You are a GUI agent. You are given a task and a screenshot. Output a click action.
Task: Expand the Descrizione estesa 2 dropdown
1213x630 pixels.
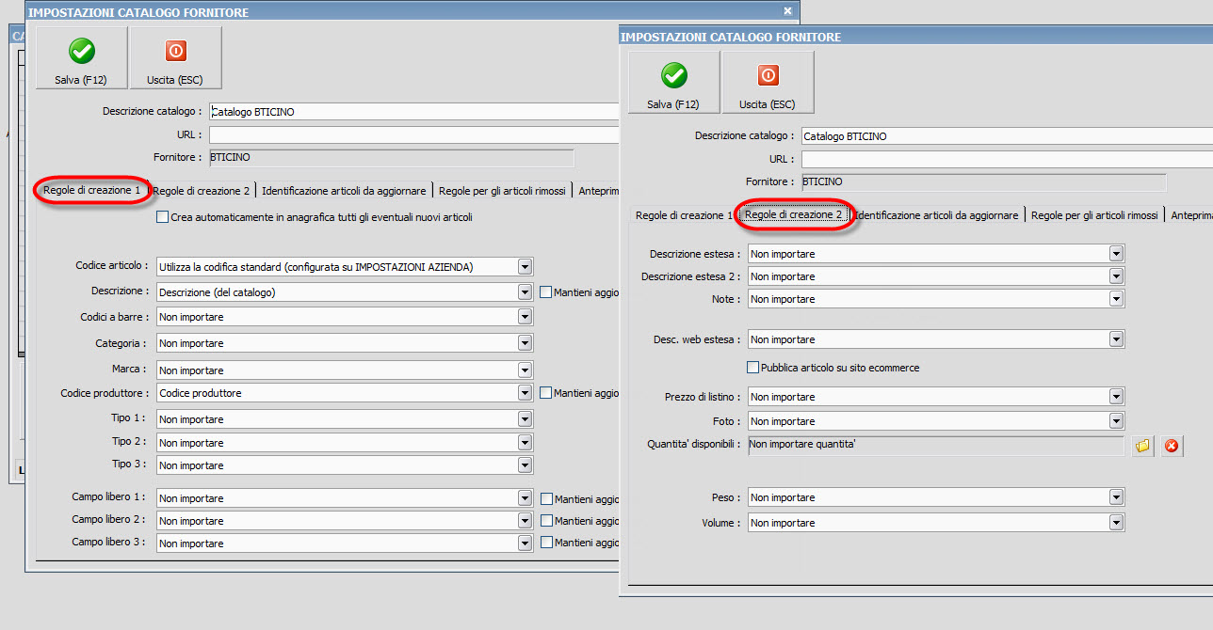click(x=1116, y=276)
